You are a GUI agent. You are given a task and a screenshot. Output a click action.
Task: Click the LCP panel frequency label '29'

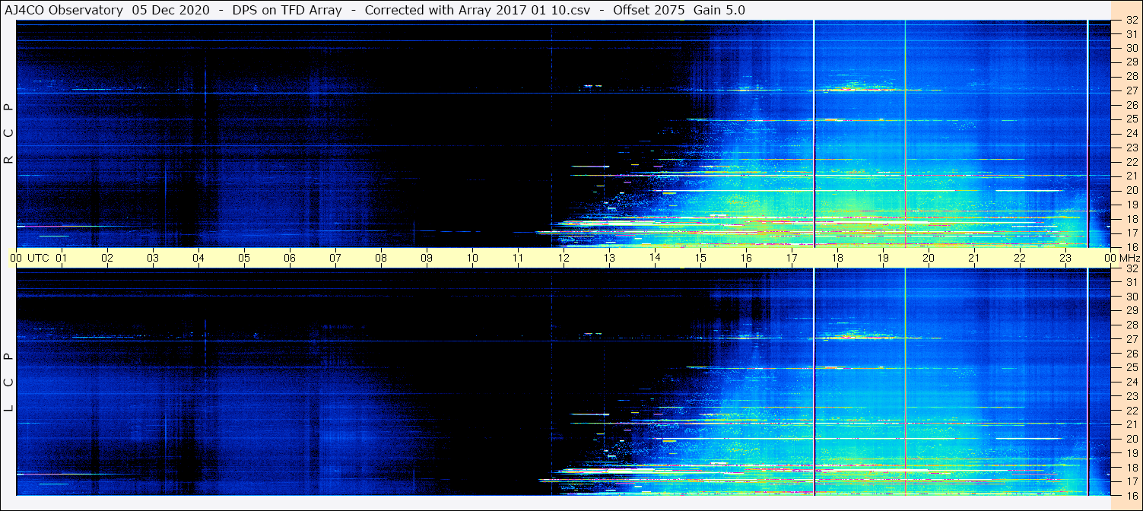pyautogui.click(x=1131, y=311)
